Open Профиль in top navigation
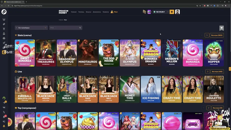Screen dimensions: 231x130 point(106,12)
